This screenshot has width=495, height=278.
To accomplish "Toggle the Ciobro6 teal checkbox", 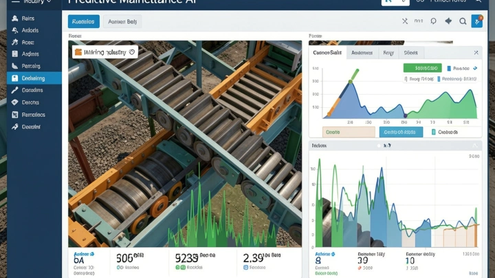I will tap(433, 132).
